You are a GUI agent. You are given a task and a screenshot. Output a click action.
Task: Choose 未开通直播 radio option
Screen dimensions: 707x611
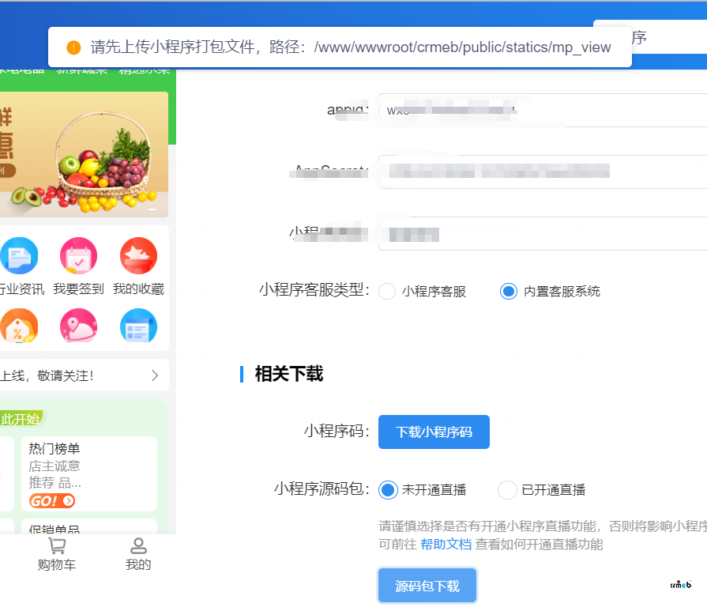[x=388, y=490]
